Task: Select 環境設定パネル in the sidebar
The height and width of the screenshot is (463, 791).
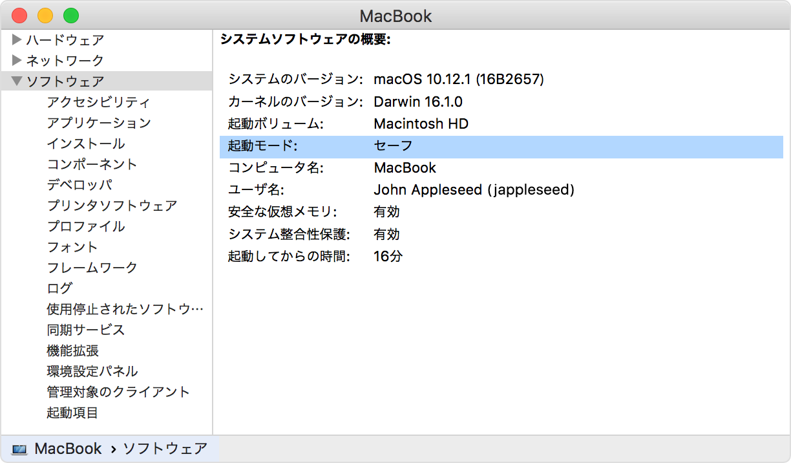Action: point(92,371)
